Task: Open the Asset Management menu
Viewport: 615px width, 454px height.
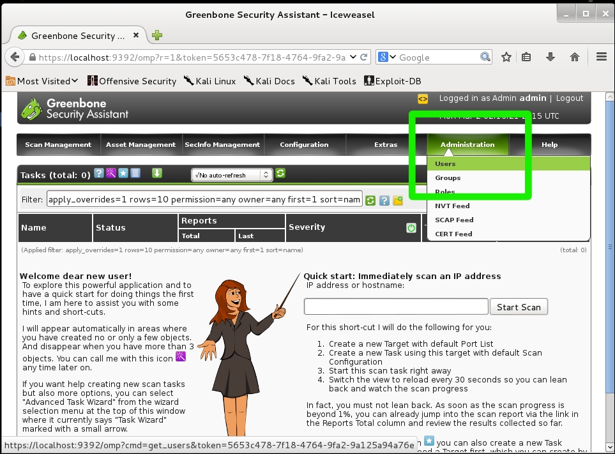Action: 140,145
